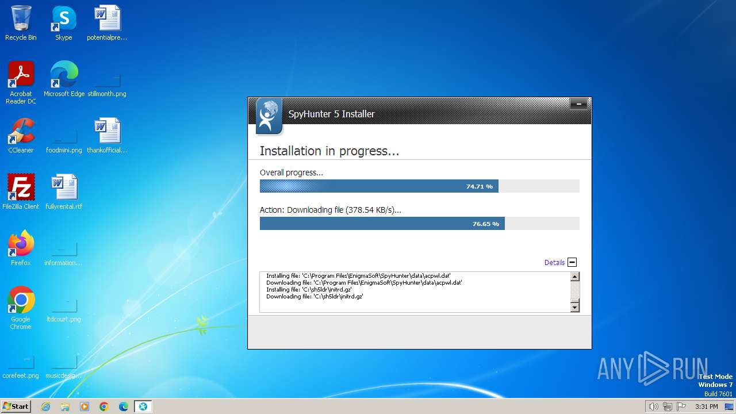Viewport: 736px width, 414px height.
Task: Open CCleaner desktop shortcut
Action: point(21,136)
